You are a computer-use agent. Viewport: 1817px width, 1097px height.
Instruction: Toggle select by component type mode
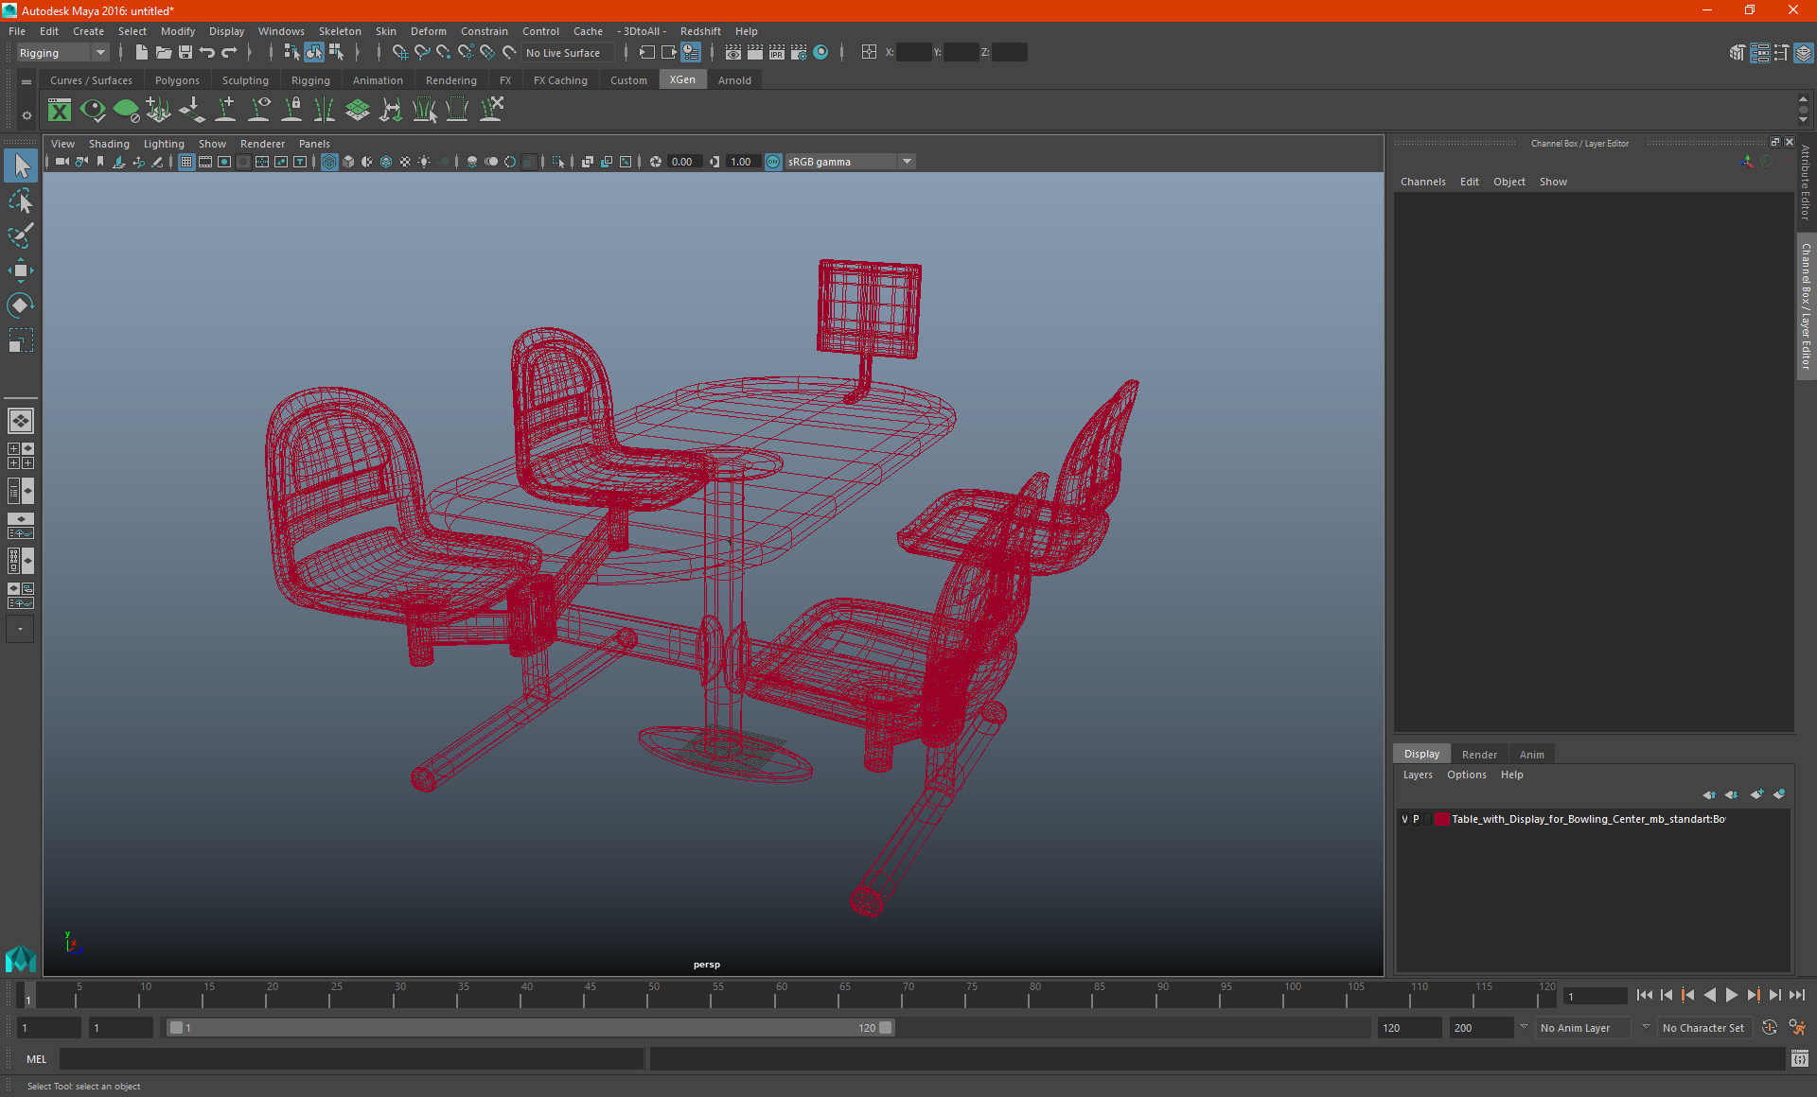336,53
